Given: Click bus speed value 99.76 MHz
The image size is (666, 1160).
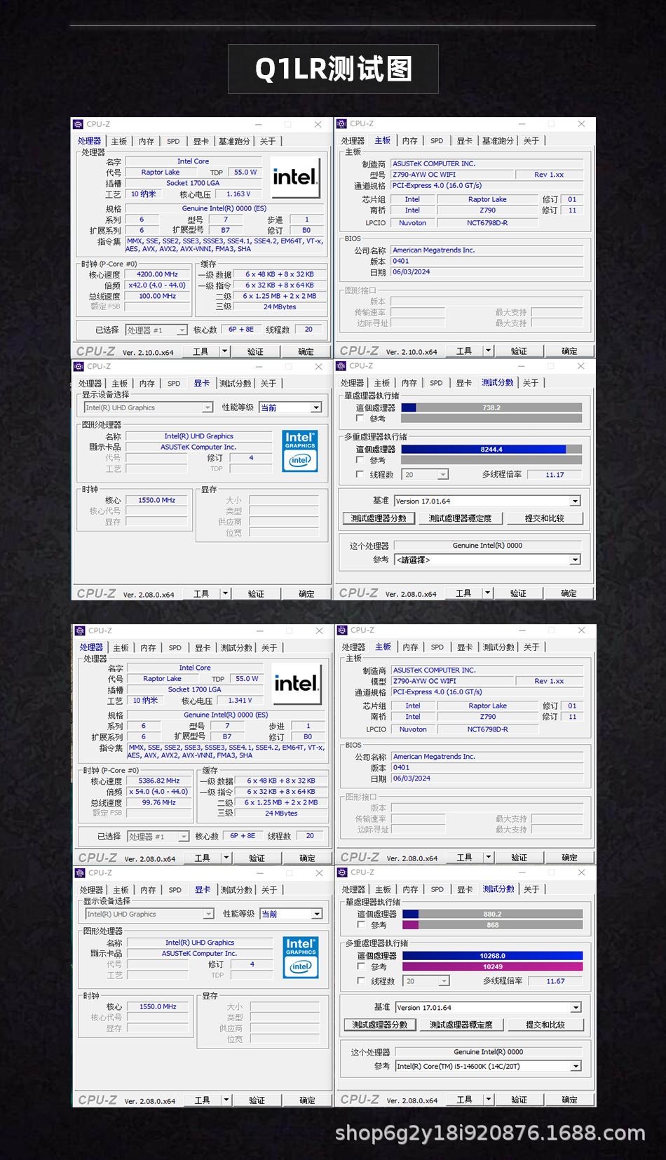Looking at the screenshot, I should pyautogui.click(x=159, y=802).
